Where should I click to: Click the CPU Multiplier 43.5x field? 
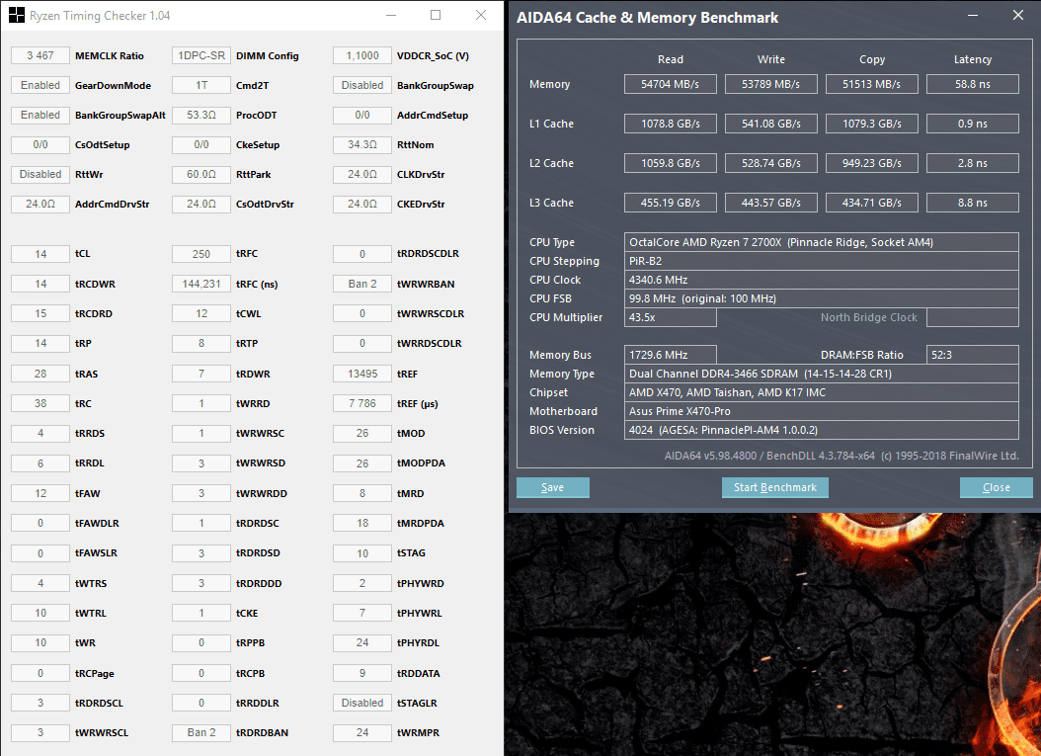click(x=670, y=317)
